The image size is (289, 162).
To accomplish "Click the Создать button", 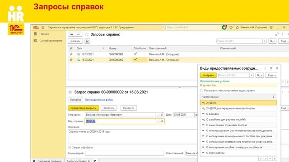I will (75, 41).
